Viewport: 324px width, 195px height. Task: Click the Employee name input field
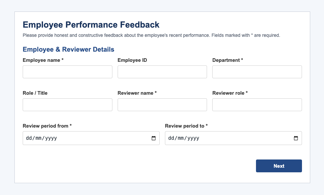(x=68, y=72)
